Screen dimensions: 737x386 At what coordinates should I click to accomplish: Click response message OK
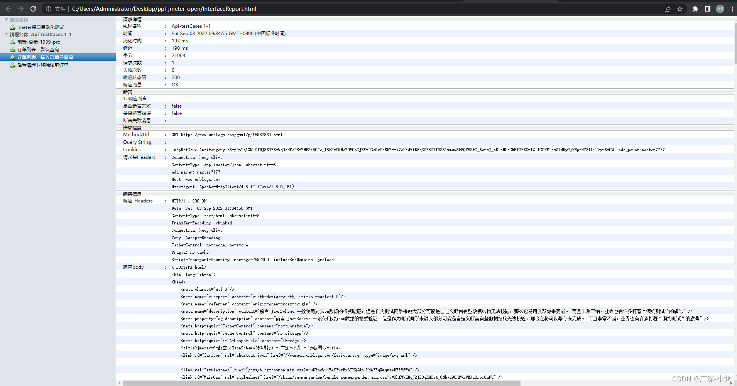(175, 84)
